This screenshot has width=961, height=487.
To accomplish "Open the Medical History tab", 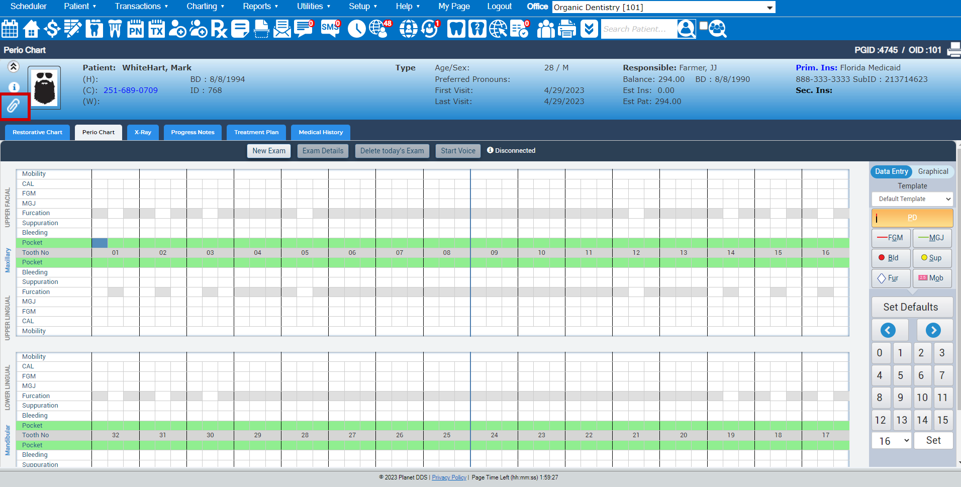I will (321, 132).
